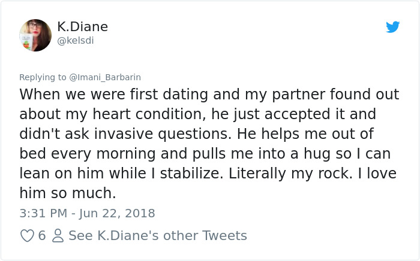Click the tweet's first line of text
The width and height of the screenshot is (420, 261).
(209, 95)
